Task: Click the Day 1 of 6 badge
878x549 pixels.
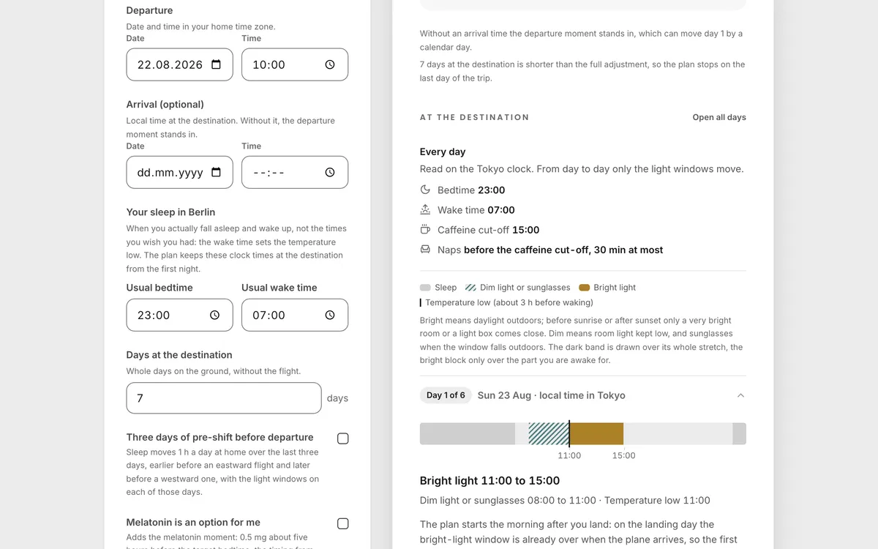Action: click(x=446, y=395)
